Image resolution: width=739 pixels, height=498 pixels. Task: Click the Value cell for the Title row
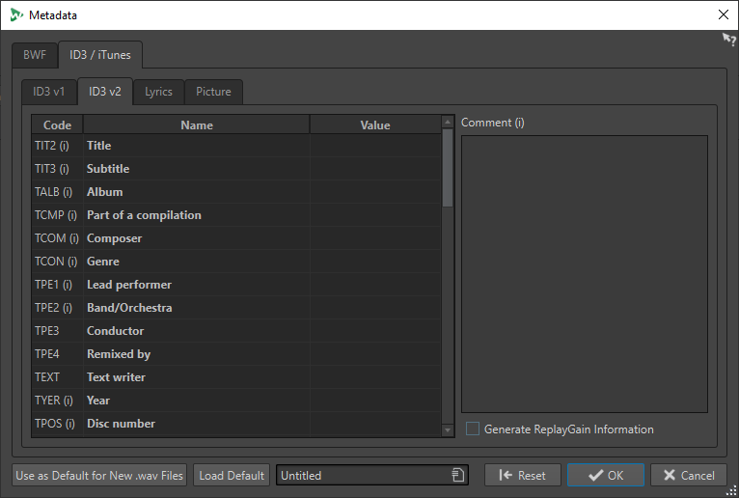(374, 146)
